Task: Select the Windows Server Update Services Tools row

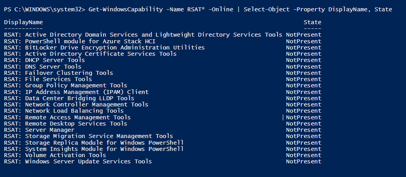Action: [x=163, y=162]
